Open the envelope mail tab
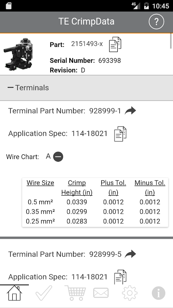The height and width of the screenshot is (308, 173). pyautogui.click(x=101, y=293)
